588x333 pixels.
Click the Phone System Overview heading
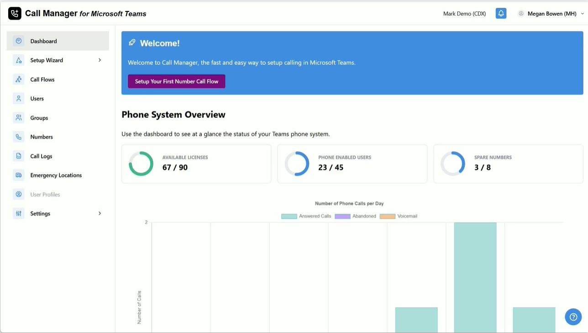tap(173, 115)
